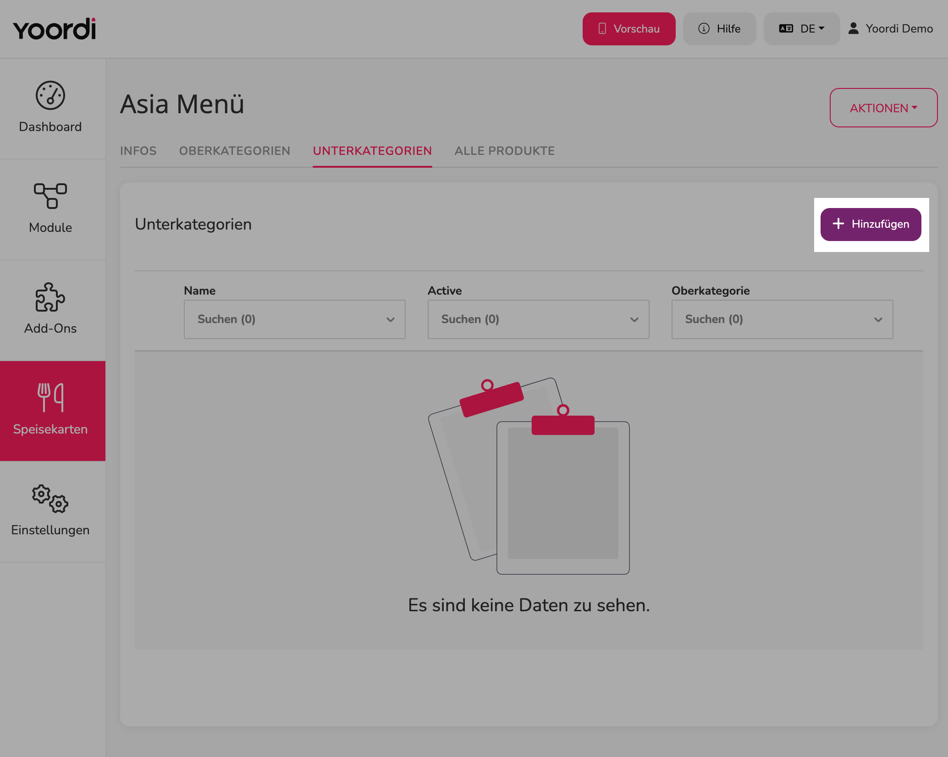Click the Yoordi Demo user profile

(x=890, y=28)
